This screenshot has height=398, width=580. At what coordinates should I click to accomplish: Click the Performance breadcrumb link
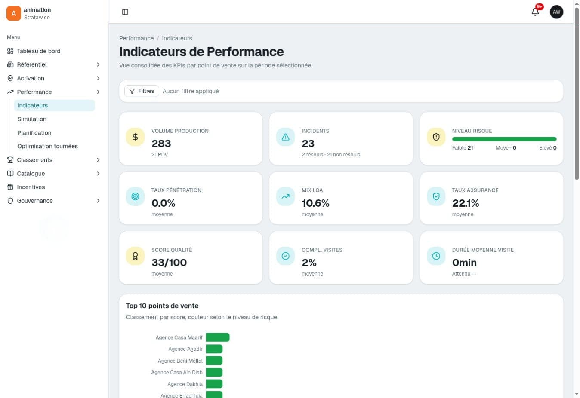pyautogui.click(x=136, y=38)
